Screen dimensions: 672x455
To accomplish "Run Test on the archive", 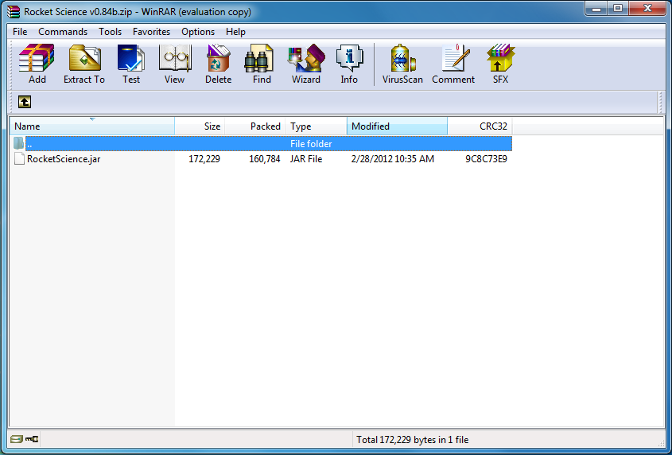I will 131,64.
